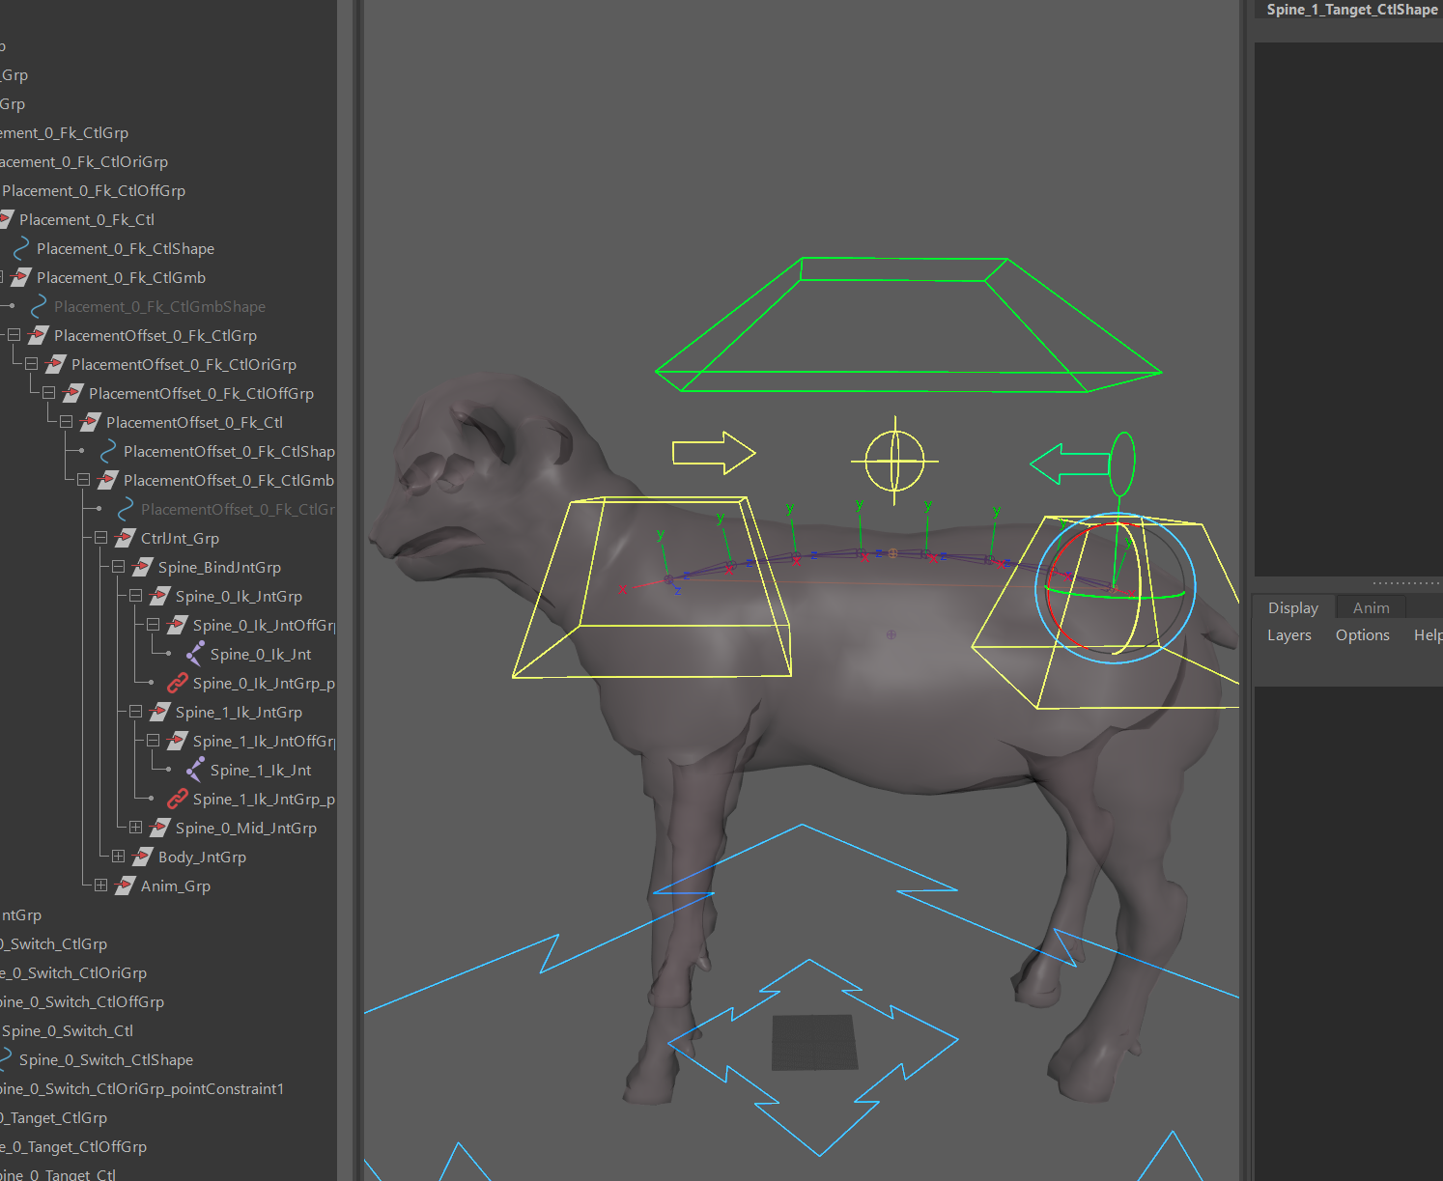The width and height of the screenshot is (1443, 1181).
Task: Select the yellow crosshair circle control above spine
Action: pyautogui.click(x=894, y=461)
